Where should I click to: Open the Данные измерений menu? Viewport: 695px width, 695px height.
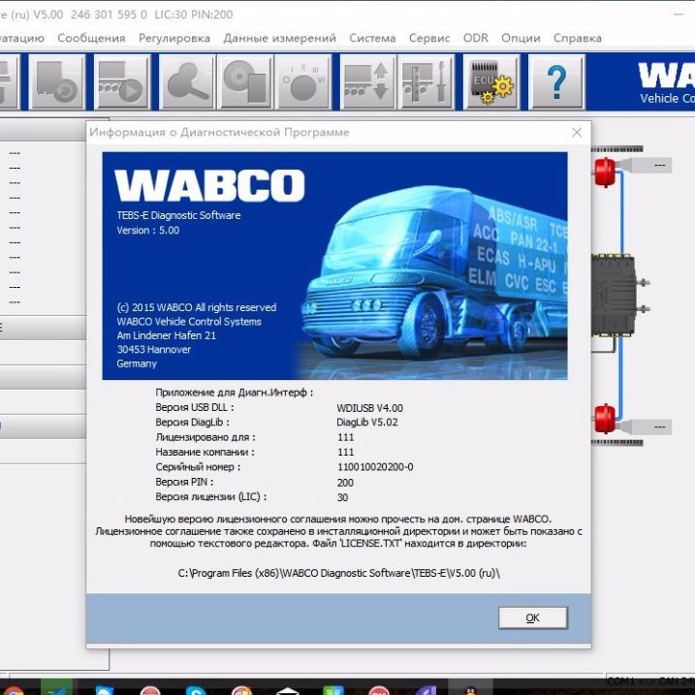point(280,38)
